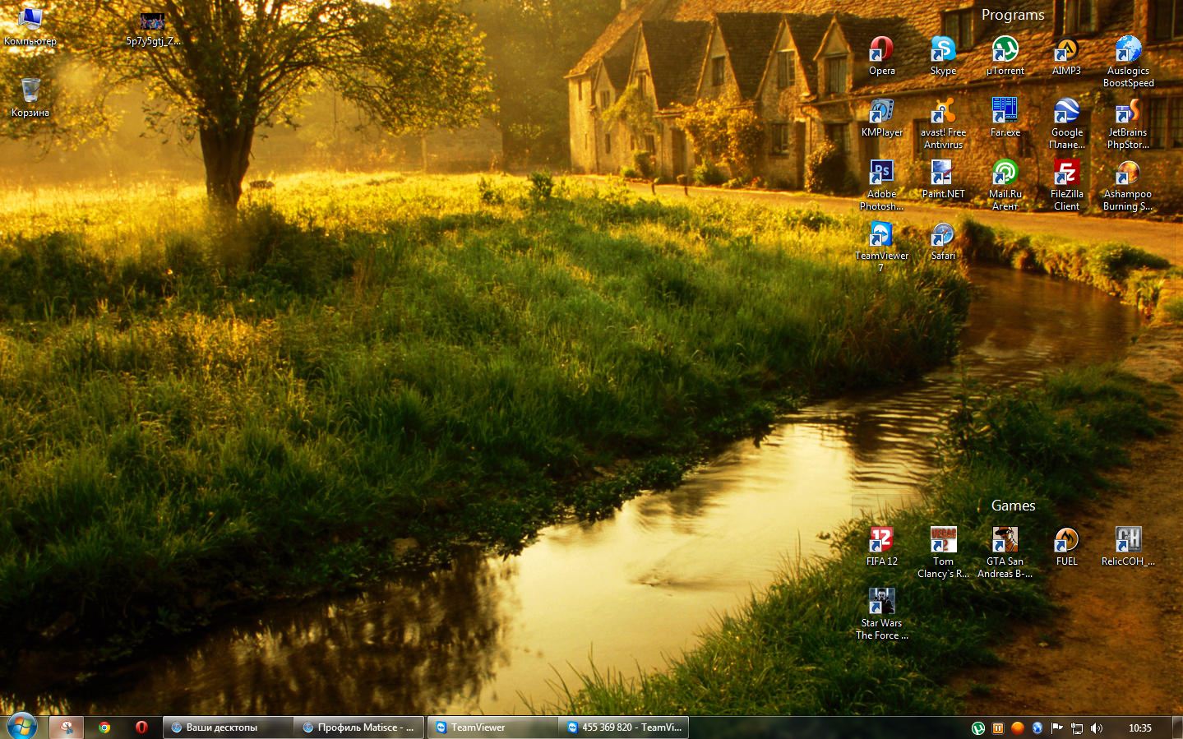
Task: Click the Paint.NET desktop icon
Action: pyautogui.click(x=943, y=174)
